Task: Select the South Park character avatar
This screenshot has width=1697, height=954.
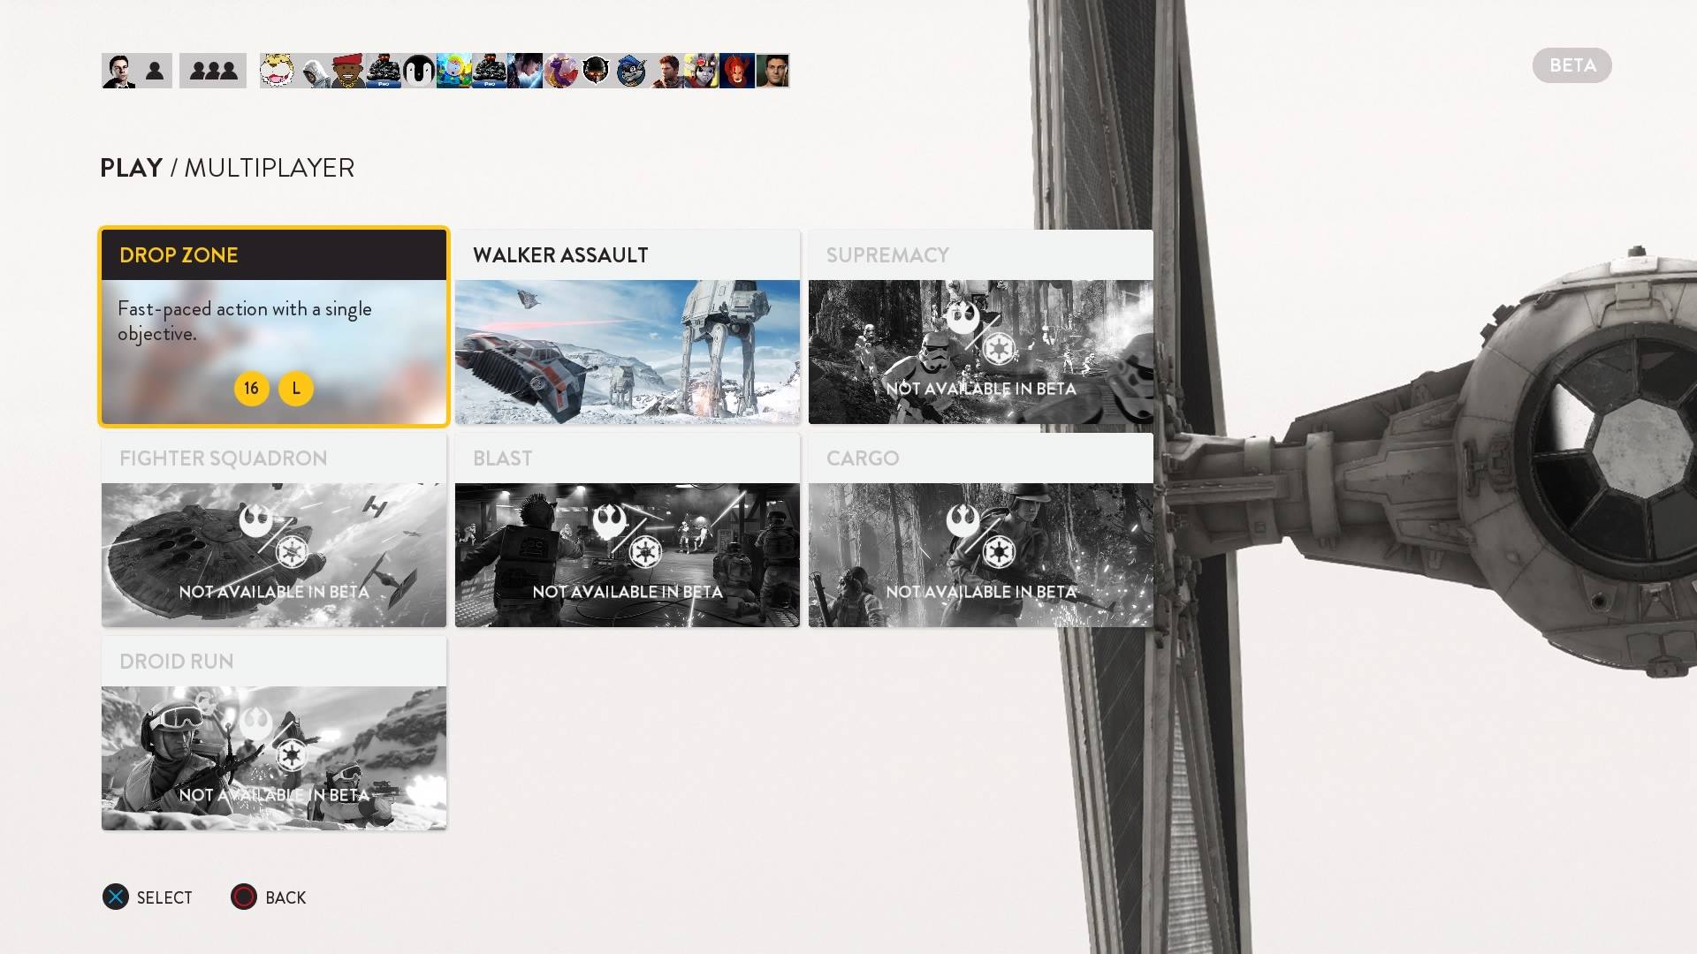Action: click(454, 71)
